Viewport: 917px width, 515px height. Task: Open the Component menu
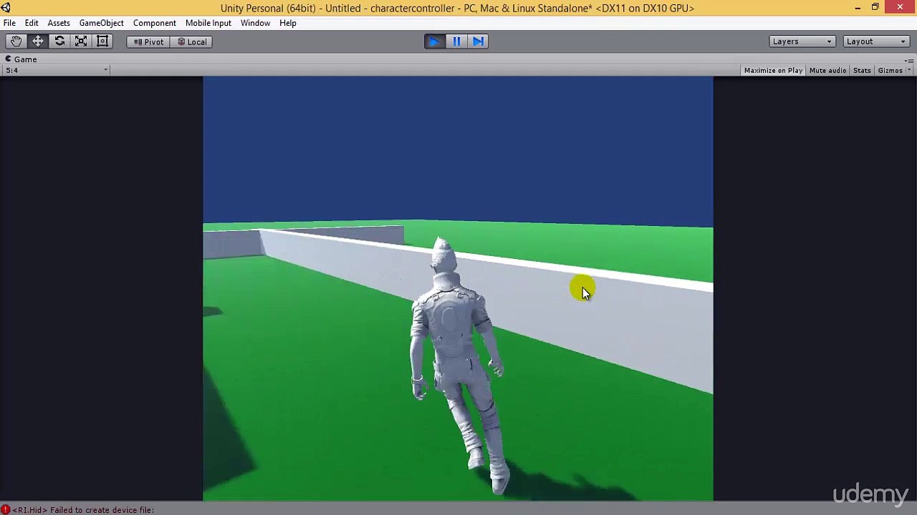click(x=154, y=23)
